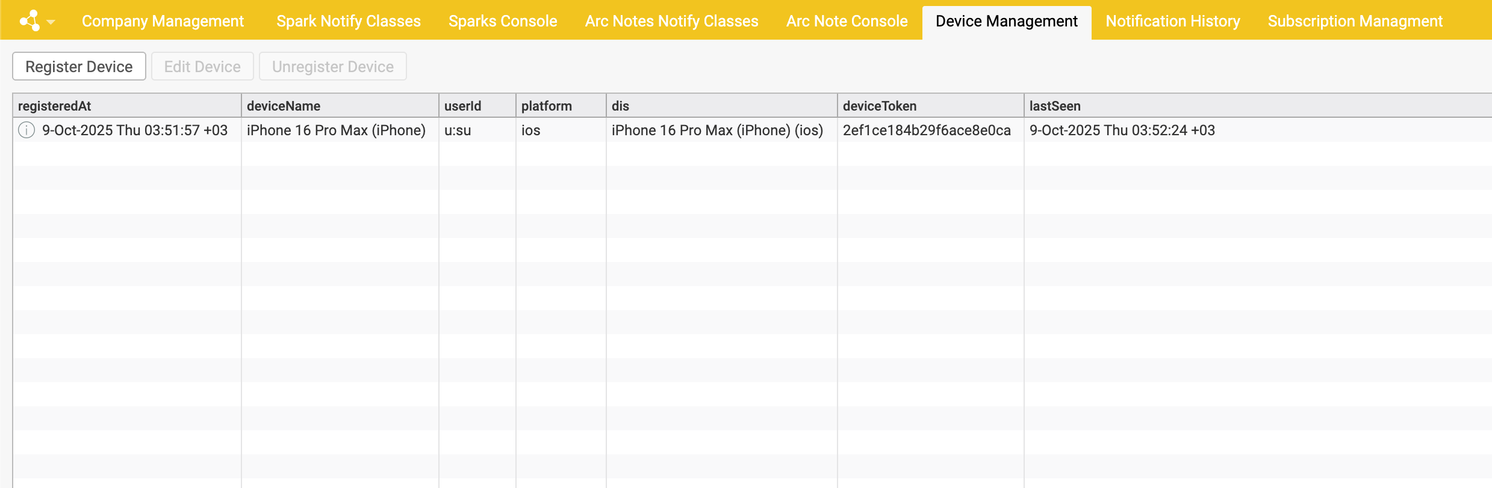Open Arc Notes Notify Classes tab
Viewport: 1492px width, 488px height.
671,21
